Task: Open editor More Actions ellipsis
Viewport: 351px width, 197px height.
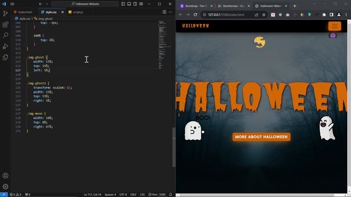Action: [171, 12]
